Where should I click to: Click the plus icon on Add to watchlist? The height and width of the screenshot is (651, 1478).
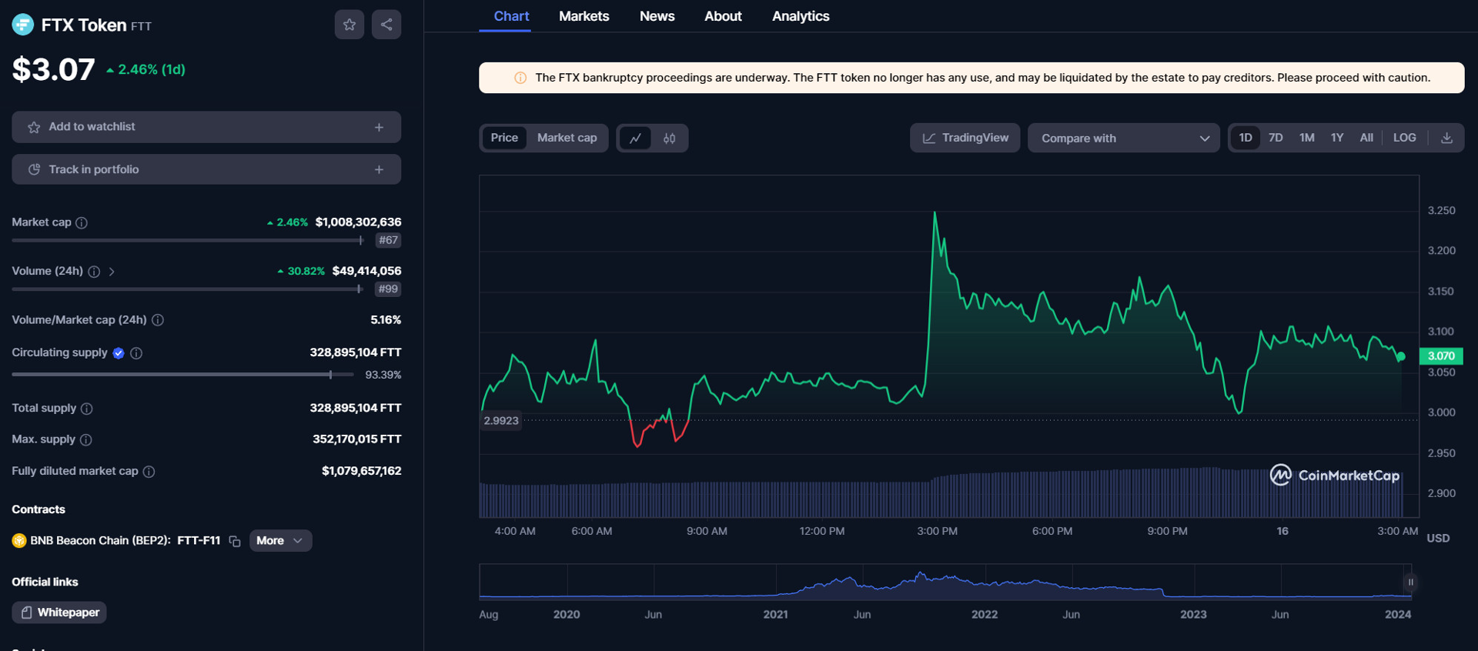[x=379, y=127]
